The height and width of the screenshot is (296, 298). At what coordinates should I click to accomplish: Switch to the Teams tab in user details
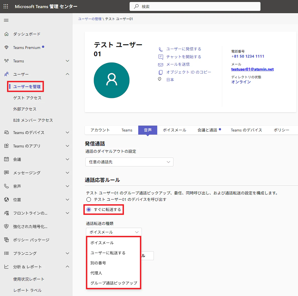[127, 130]
